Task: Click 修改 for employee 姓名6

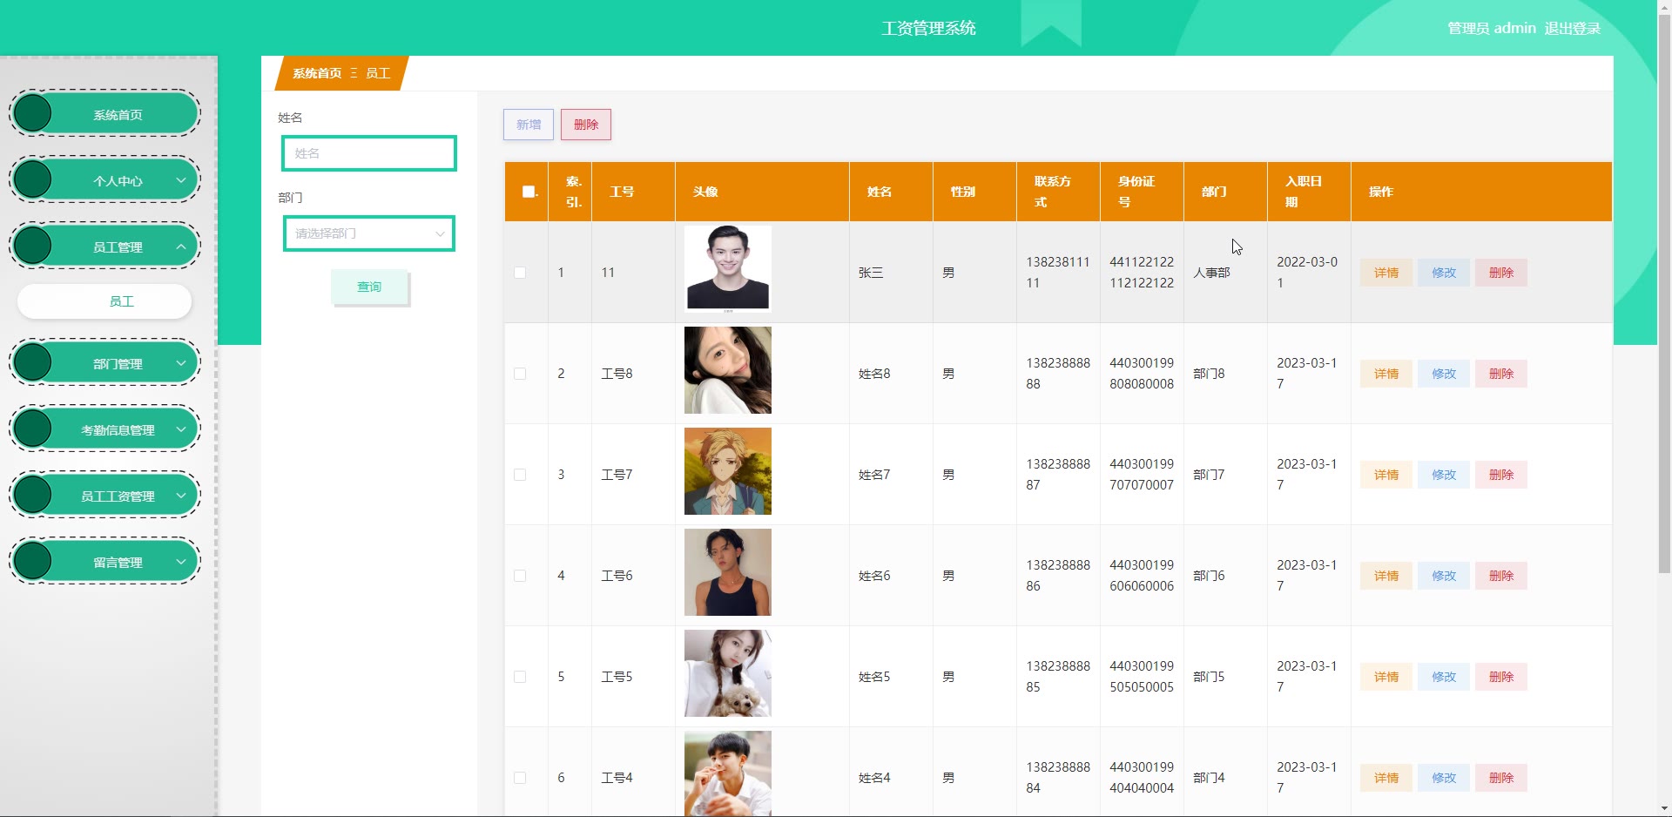Action: (x=1444, y=576)
